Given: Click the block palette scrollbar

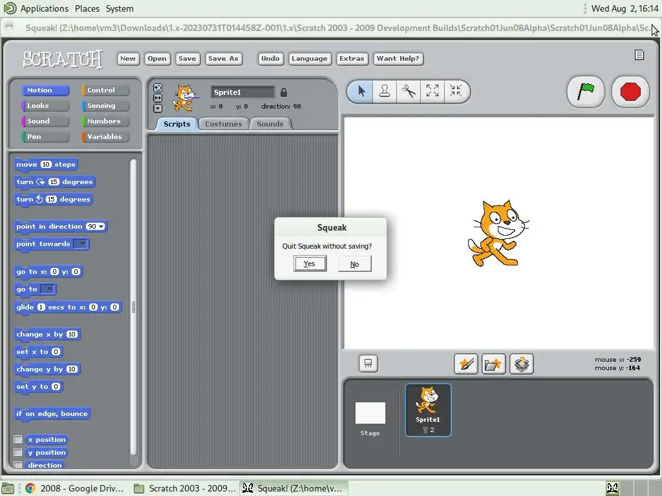Looking at the screenshot, I should pos(133,307).
